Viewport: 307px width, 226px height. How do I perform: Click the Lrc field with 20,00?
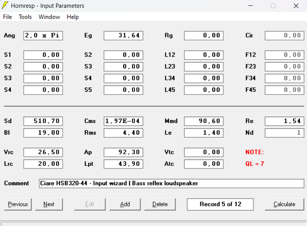point(43,164)
